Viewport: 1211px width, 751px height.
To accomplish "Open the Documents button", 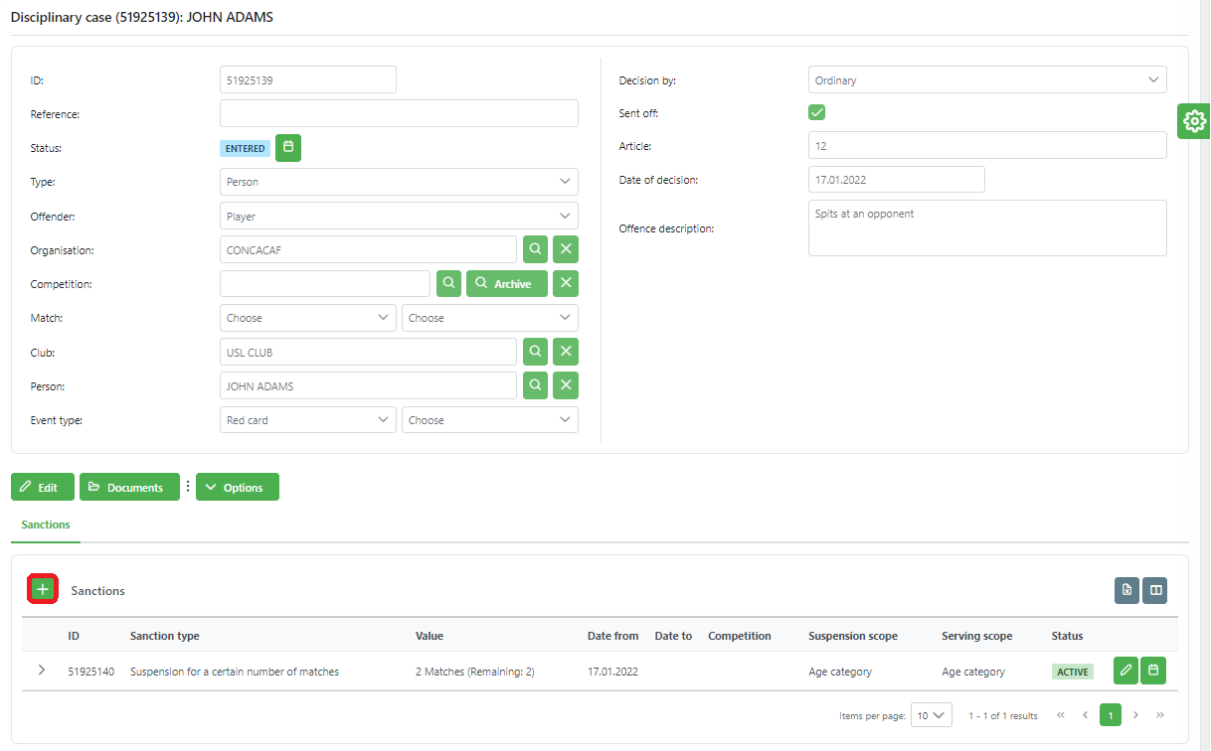I will coord(129,488).
